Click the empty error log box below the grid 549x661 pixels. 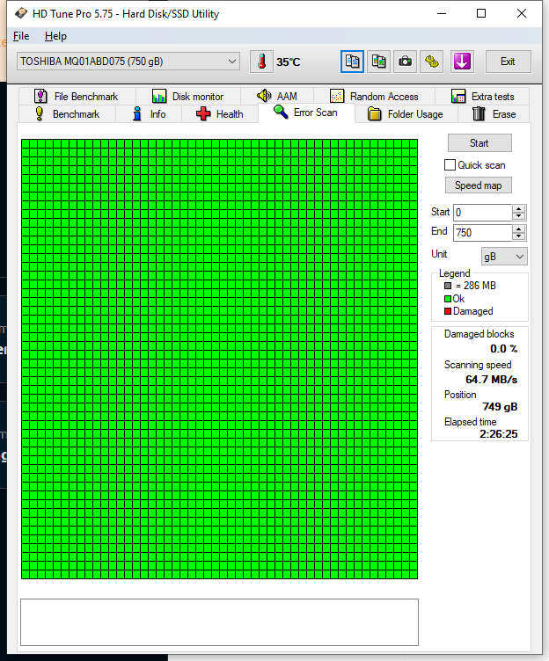[x=219, y=622]
